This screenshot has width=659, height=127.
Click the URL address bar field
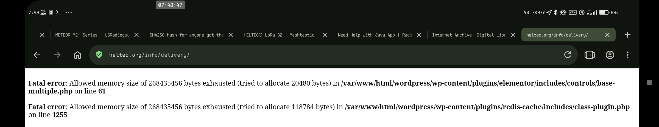(x=329, y=55)
